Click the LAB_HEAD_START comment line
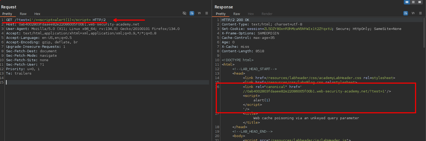Screen dimensions: 426x141 pos(254,69)
